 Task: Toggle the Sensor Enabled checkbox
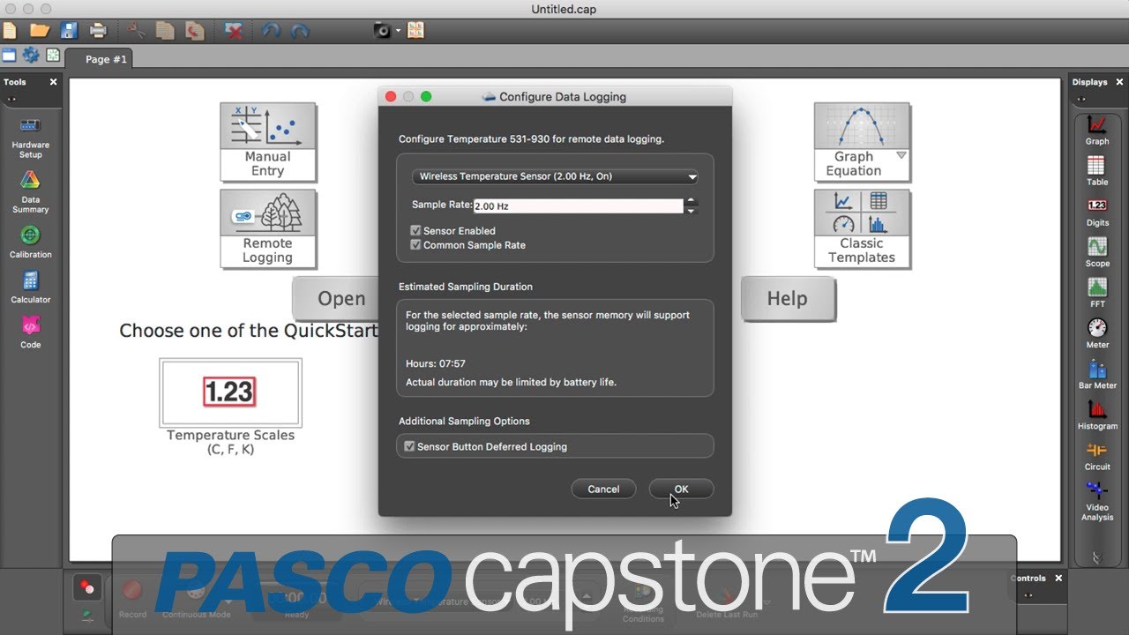(415, 231)
